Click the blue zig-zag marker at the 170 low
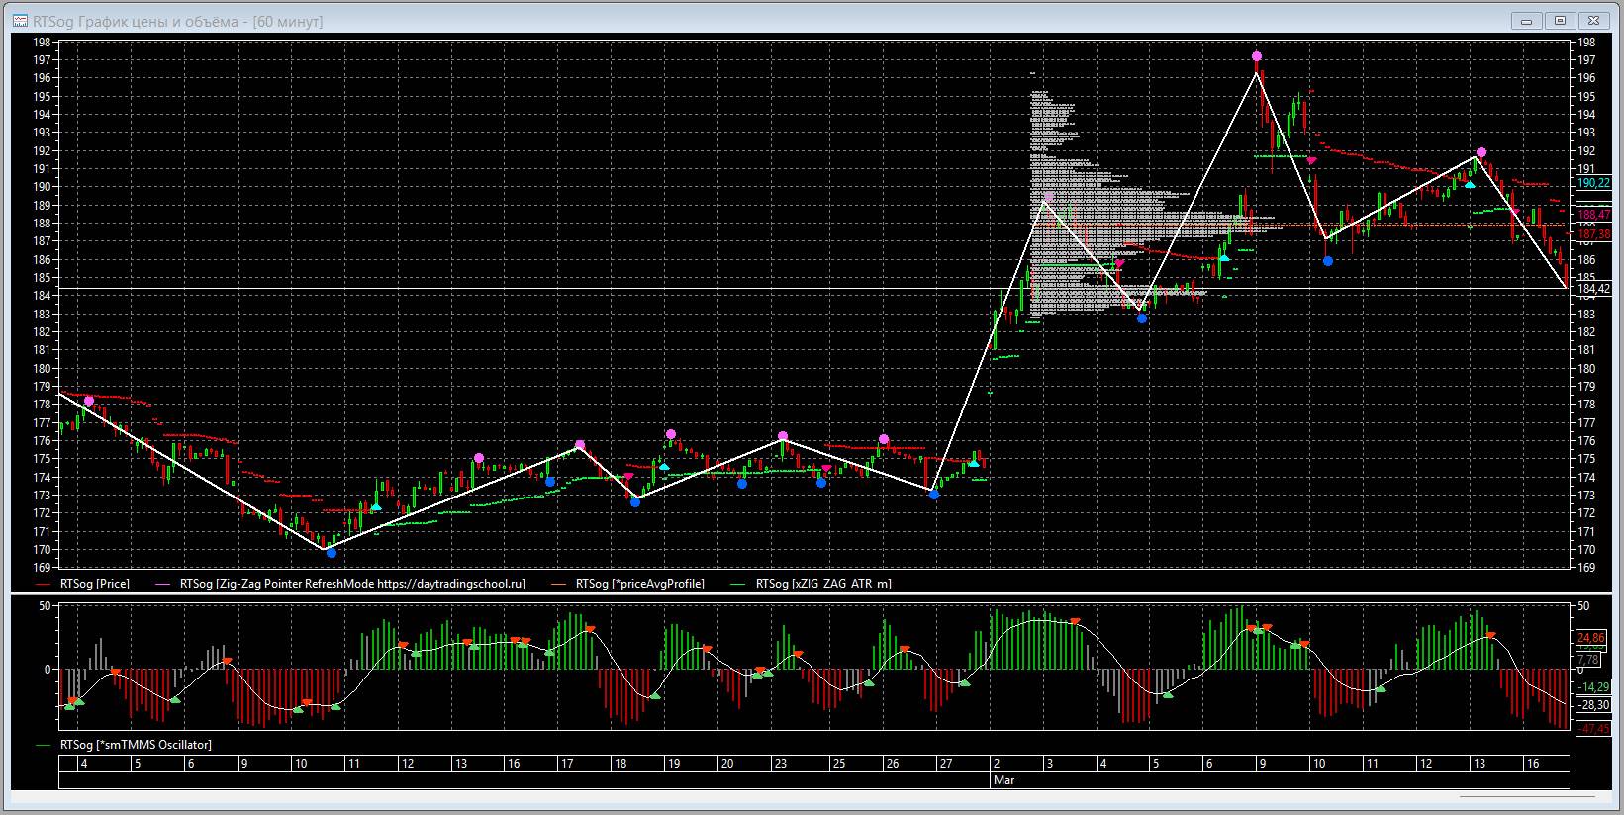 (x=332, y=553)
